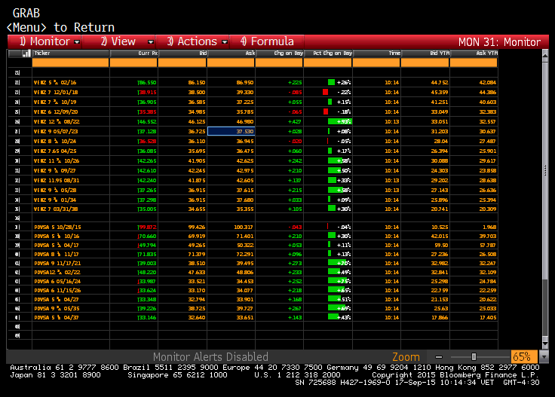
Task: Open the View menu
Action: [x=118, y=41]
